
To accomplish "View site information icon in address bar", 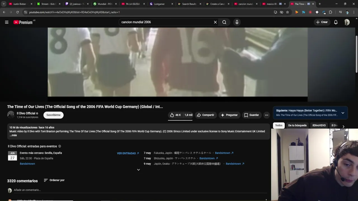I will click(x=25, y=12).
